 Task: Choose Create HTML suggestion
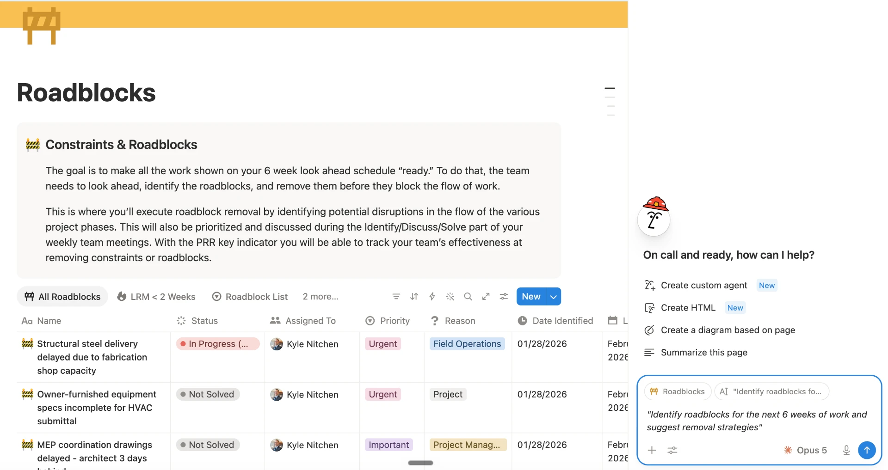(x=688, y=308)
